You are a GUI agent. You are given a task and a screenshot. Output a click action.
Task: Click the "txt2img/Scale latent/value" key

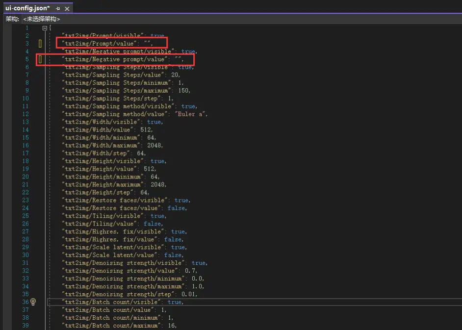coord(109,255)
